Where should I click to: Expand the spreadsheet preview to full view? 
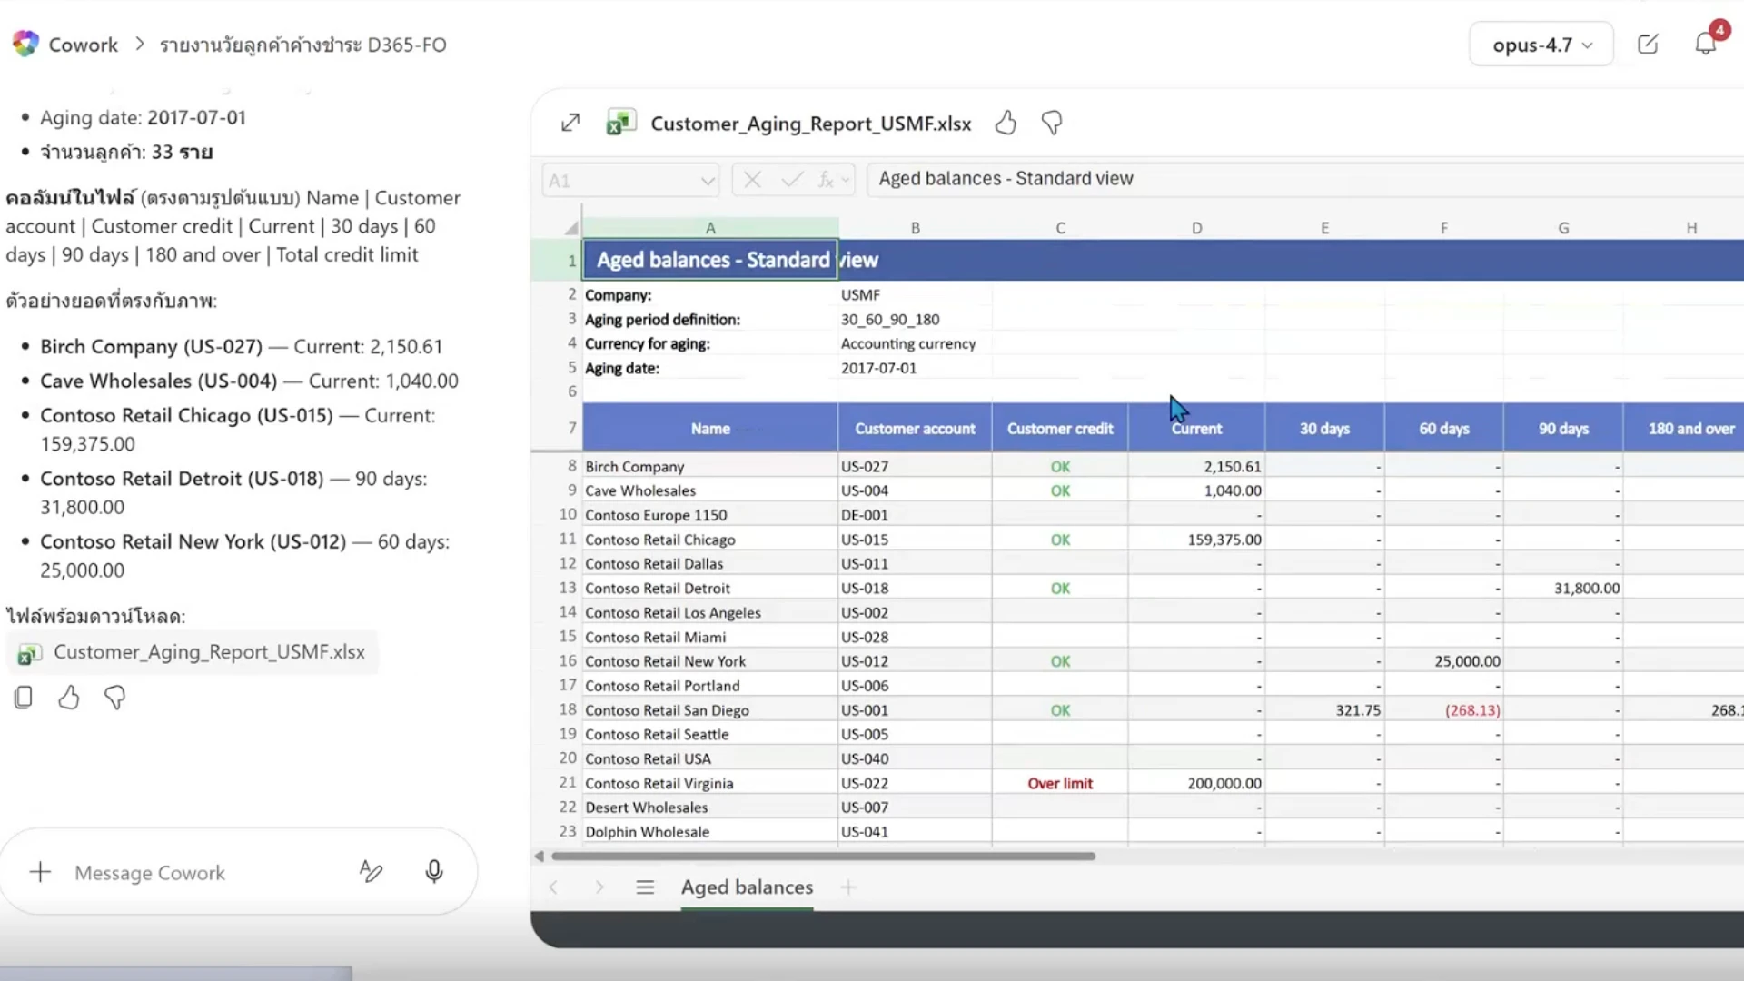[570, 123]
